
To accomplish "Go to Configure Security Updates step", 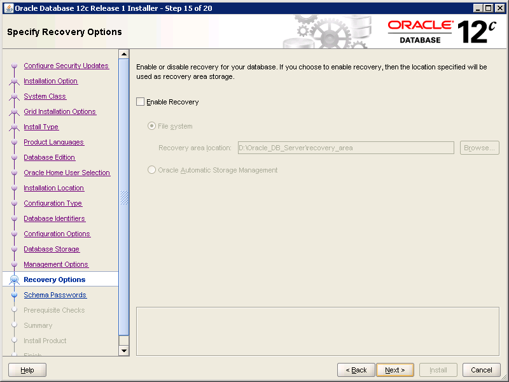I will 66,66.
